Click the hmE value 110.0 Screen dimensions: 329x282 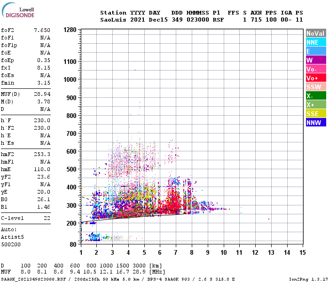click(42, 169)
